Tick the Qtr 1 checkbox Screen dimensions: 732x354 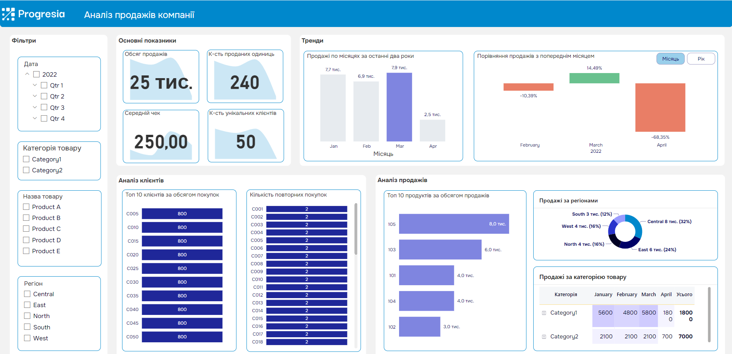(44, 85)
